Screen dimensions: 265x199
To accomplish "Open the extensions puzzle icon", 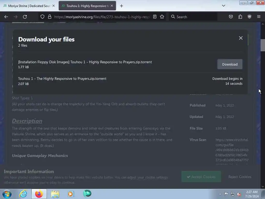I will pos(240,17).
